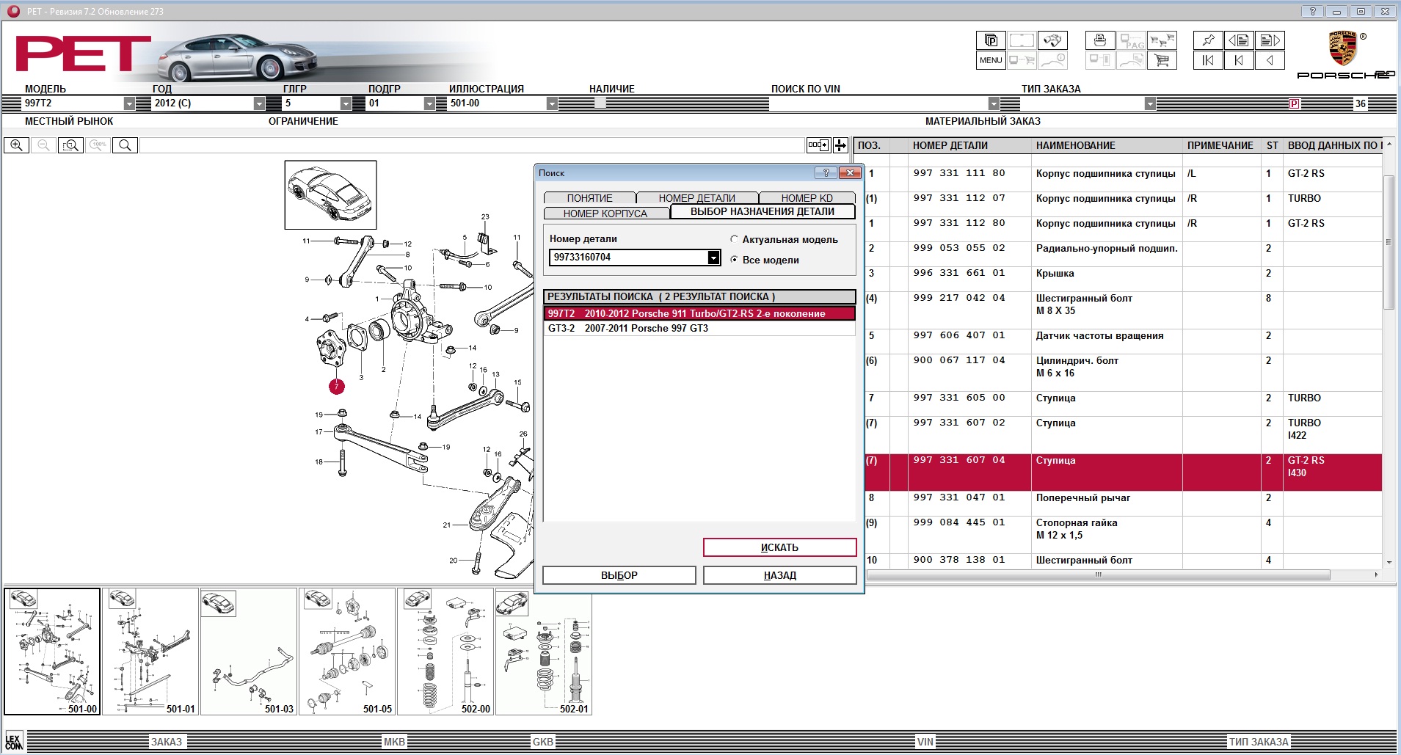Select the GT3-2 Porsche 997 GT3 result
Image resolution: width=1401 pixels, height=755 pixels.
(699, 328)
